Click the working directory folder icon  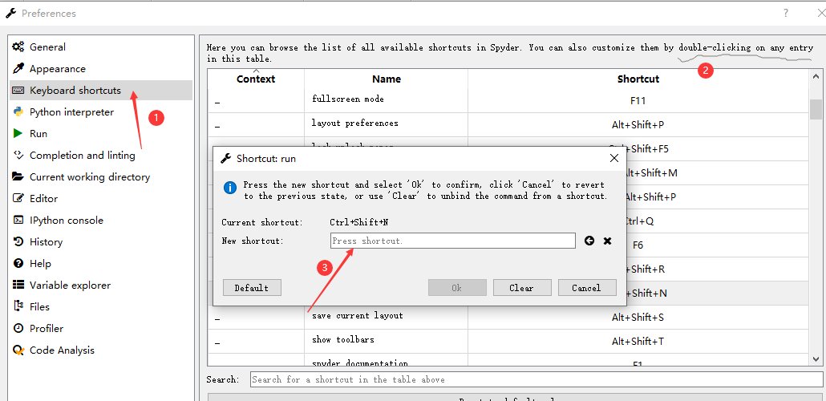coord(18,176)
